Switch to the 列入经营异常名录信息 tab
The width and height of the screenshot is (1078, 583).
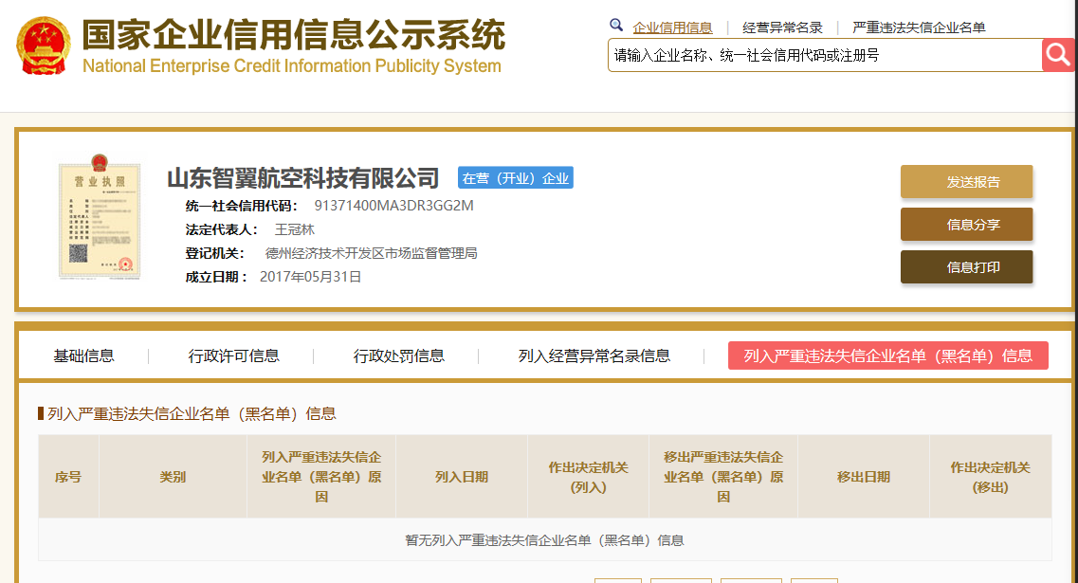point(594,355)
